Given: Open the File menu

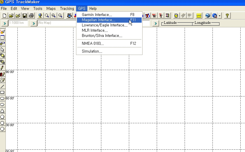Looking at the screenshot, I should [x=4, y=9].
